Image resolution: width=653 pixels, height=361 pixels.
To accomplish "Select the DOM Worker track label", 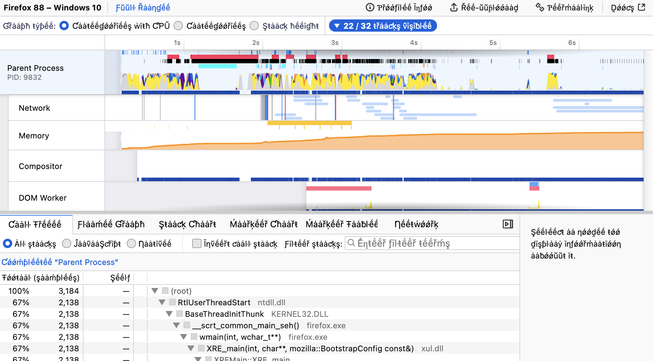I will pyautogui.click(x=42, y=198).
